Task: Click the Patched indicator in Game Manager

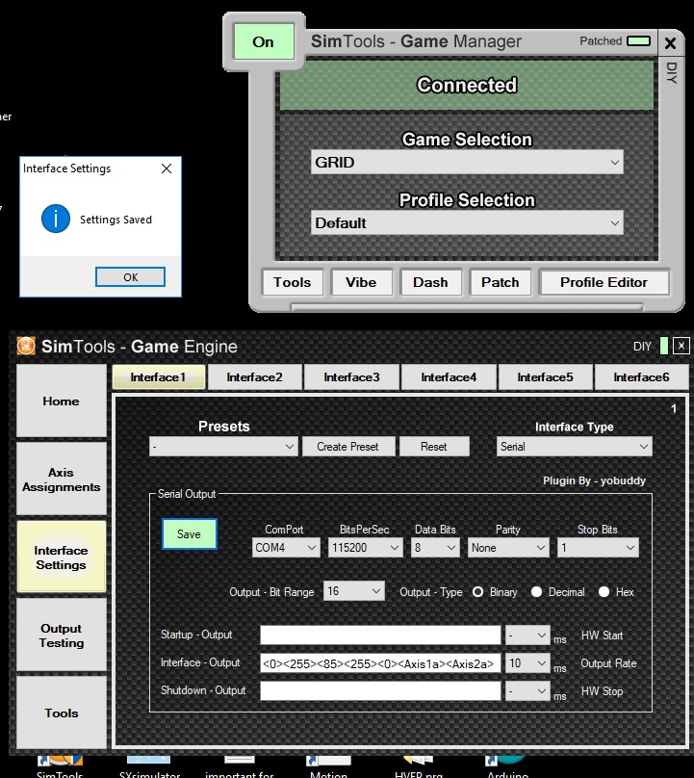Action: 639,41
